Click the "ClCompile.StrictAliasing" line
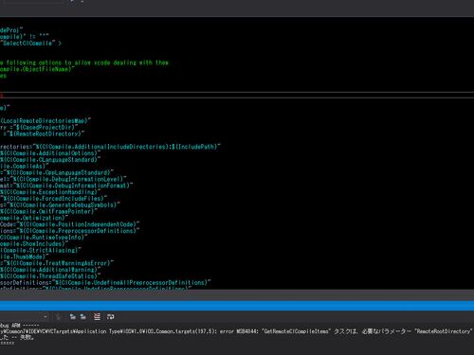The width and height of the screenshot is (474, 355). (x=41, y=250)
